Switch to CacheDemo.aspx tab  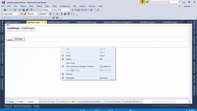point(170,22)
